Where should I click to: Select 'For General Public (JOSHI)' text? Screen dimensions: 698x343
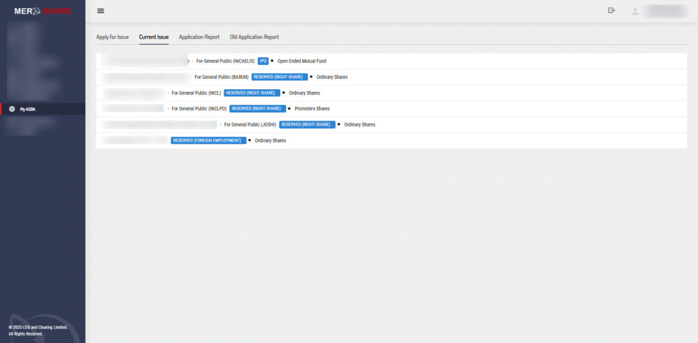point(250,125)
